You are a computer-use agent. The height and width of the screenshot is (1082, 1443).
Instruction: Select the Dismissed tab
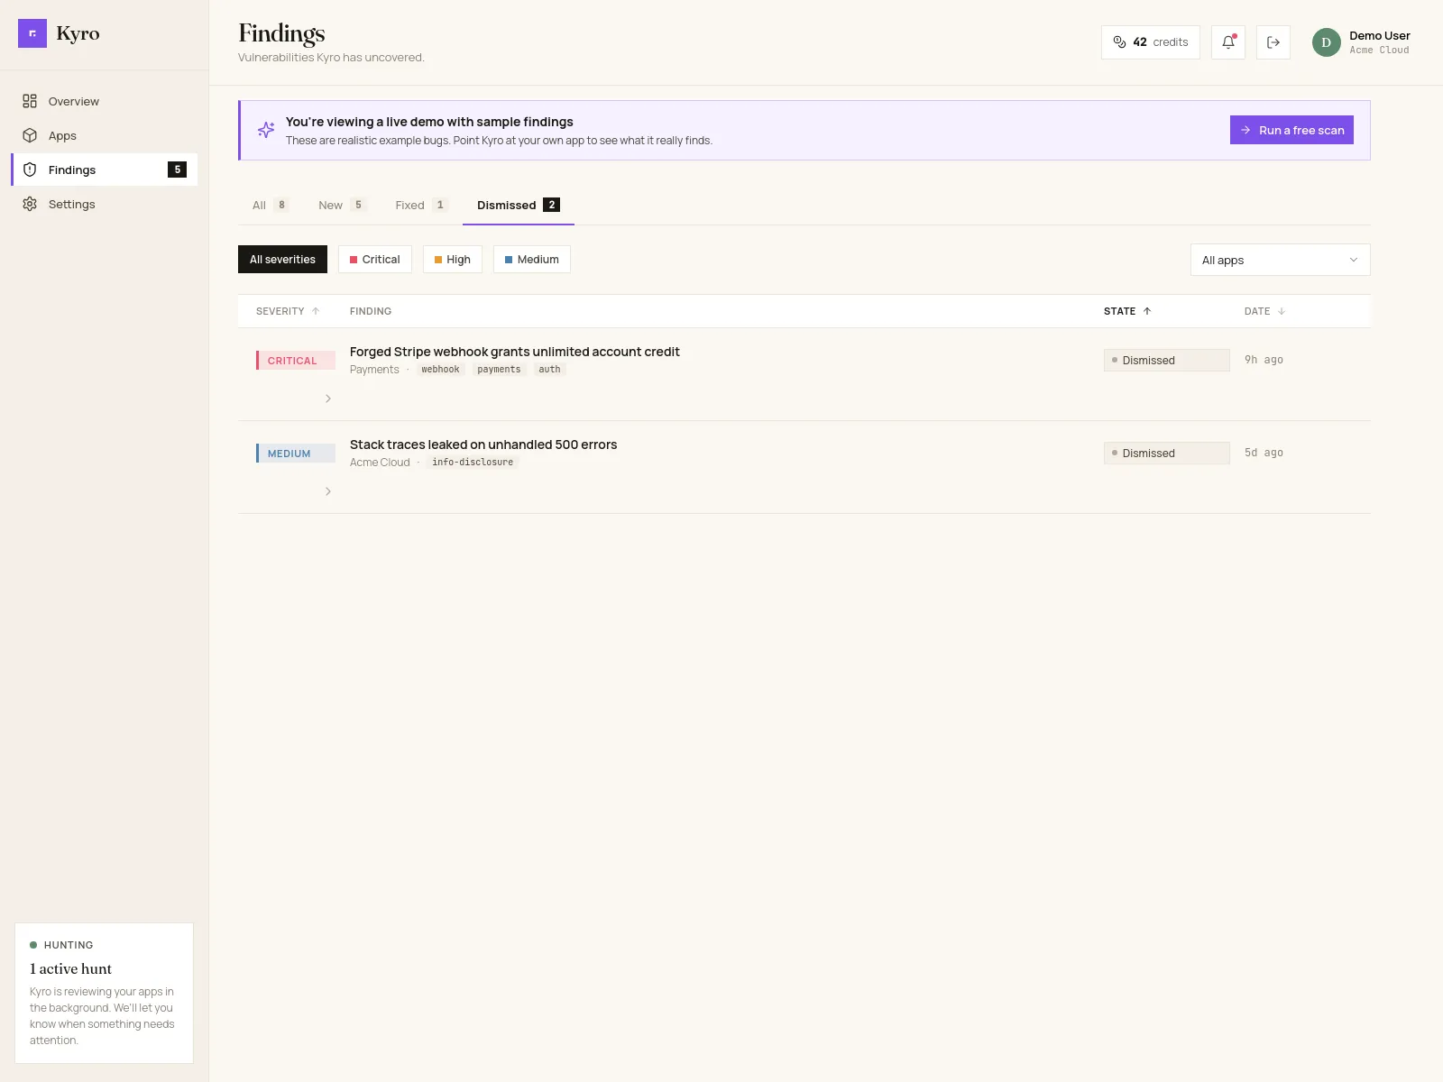[x=519, y=205]
